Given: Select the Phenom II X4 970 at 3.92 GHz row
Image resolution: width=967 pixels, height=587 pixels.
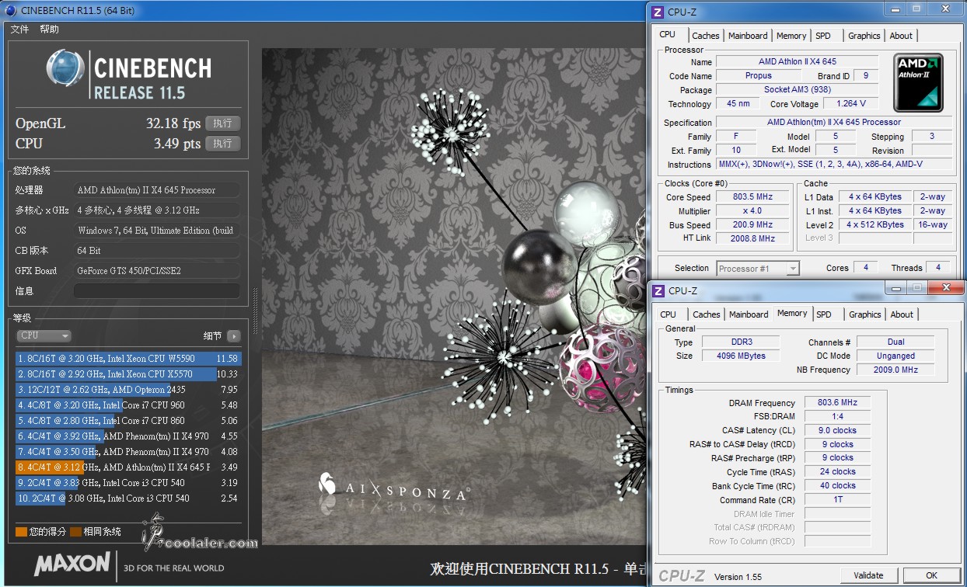Looking at the screenshot, I should click(128, 436).
